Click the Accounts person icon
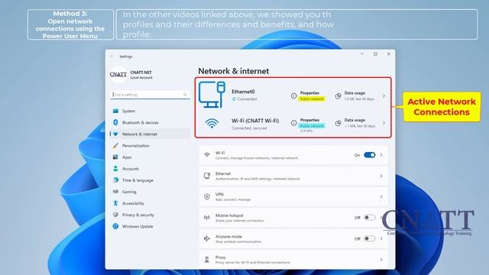Image resolution: width=489 pixels, height=275 pixels. pyautogui.click(x=115, y=169)
